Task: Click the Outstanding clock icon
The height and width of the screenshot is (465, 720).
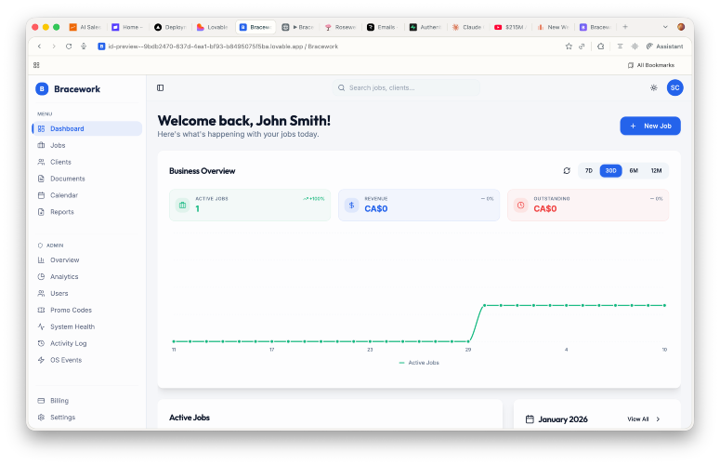Action: (x=520, y=206)
